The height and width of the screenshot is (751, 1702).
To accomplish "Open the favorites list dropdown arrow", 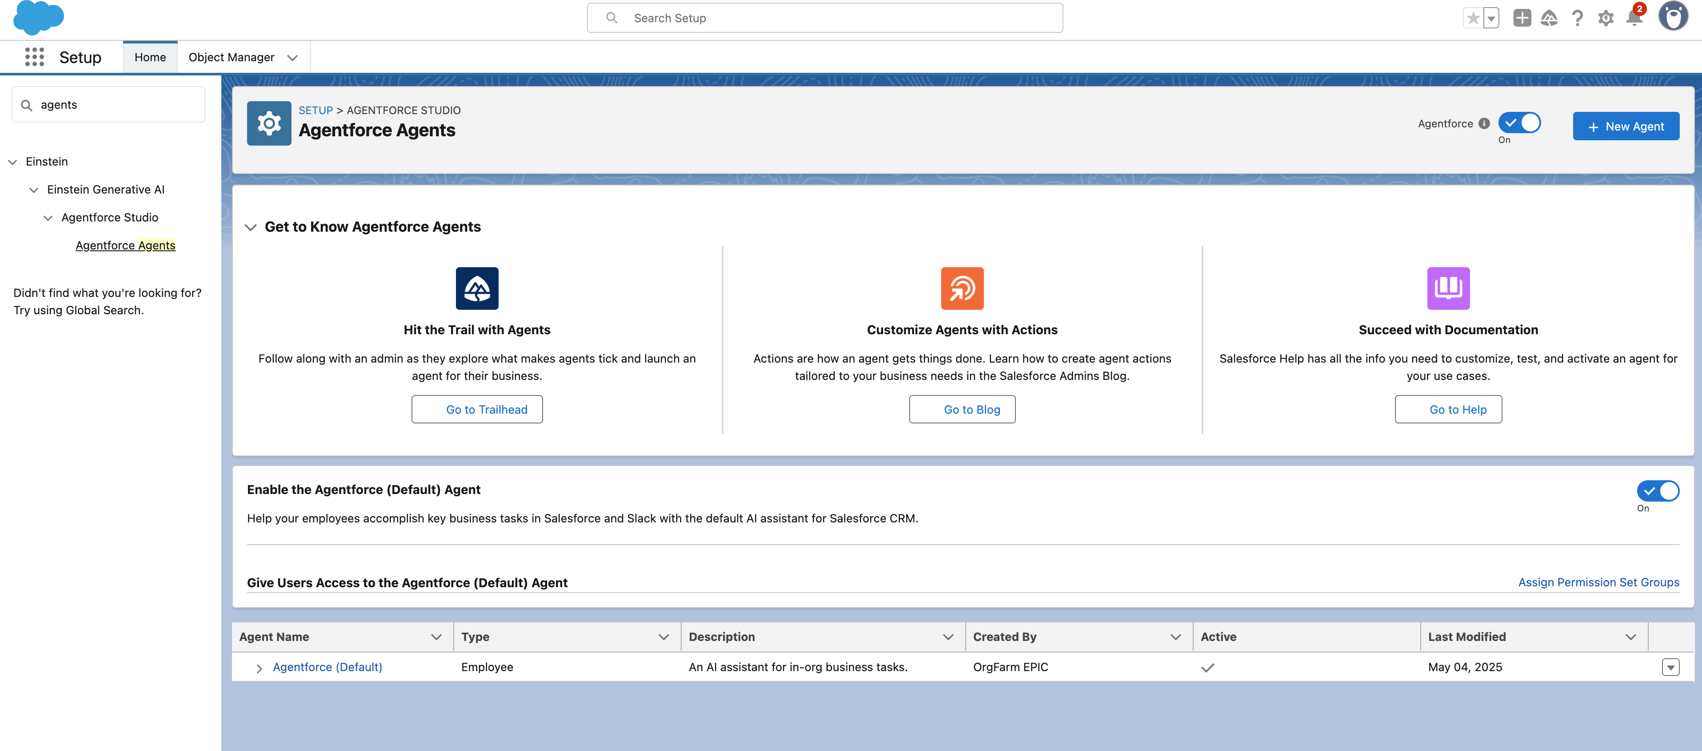I will tap(1491, 19).
